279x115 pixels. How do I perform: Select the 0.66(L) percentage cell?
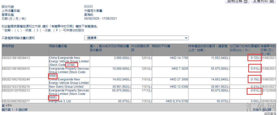tap(255, 101)
